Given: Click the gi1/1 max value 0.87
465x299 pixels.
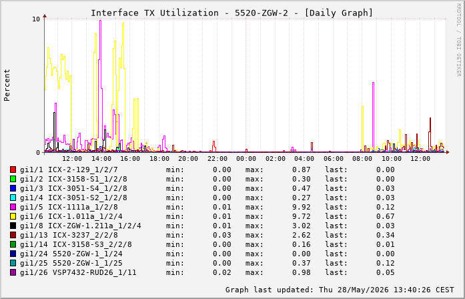Looking at the screenshot, I should [x=302, y=170].
